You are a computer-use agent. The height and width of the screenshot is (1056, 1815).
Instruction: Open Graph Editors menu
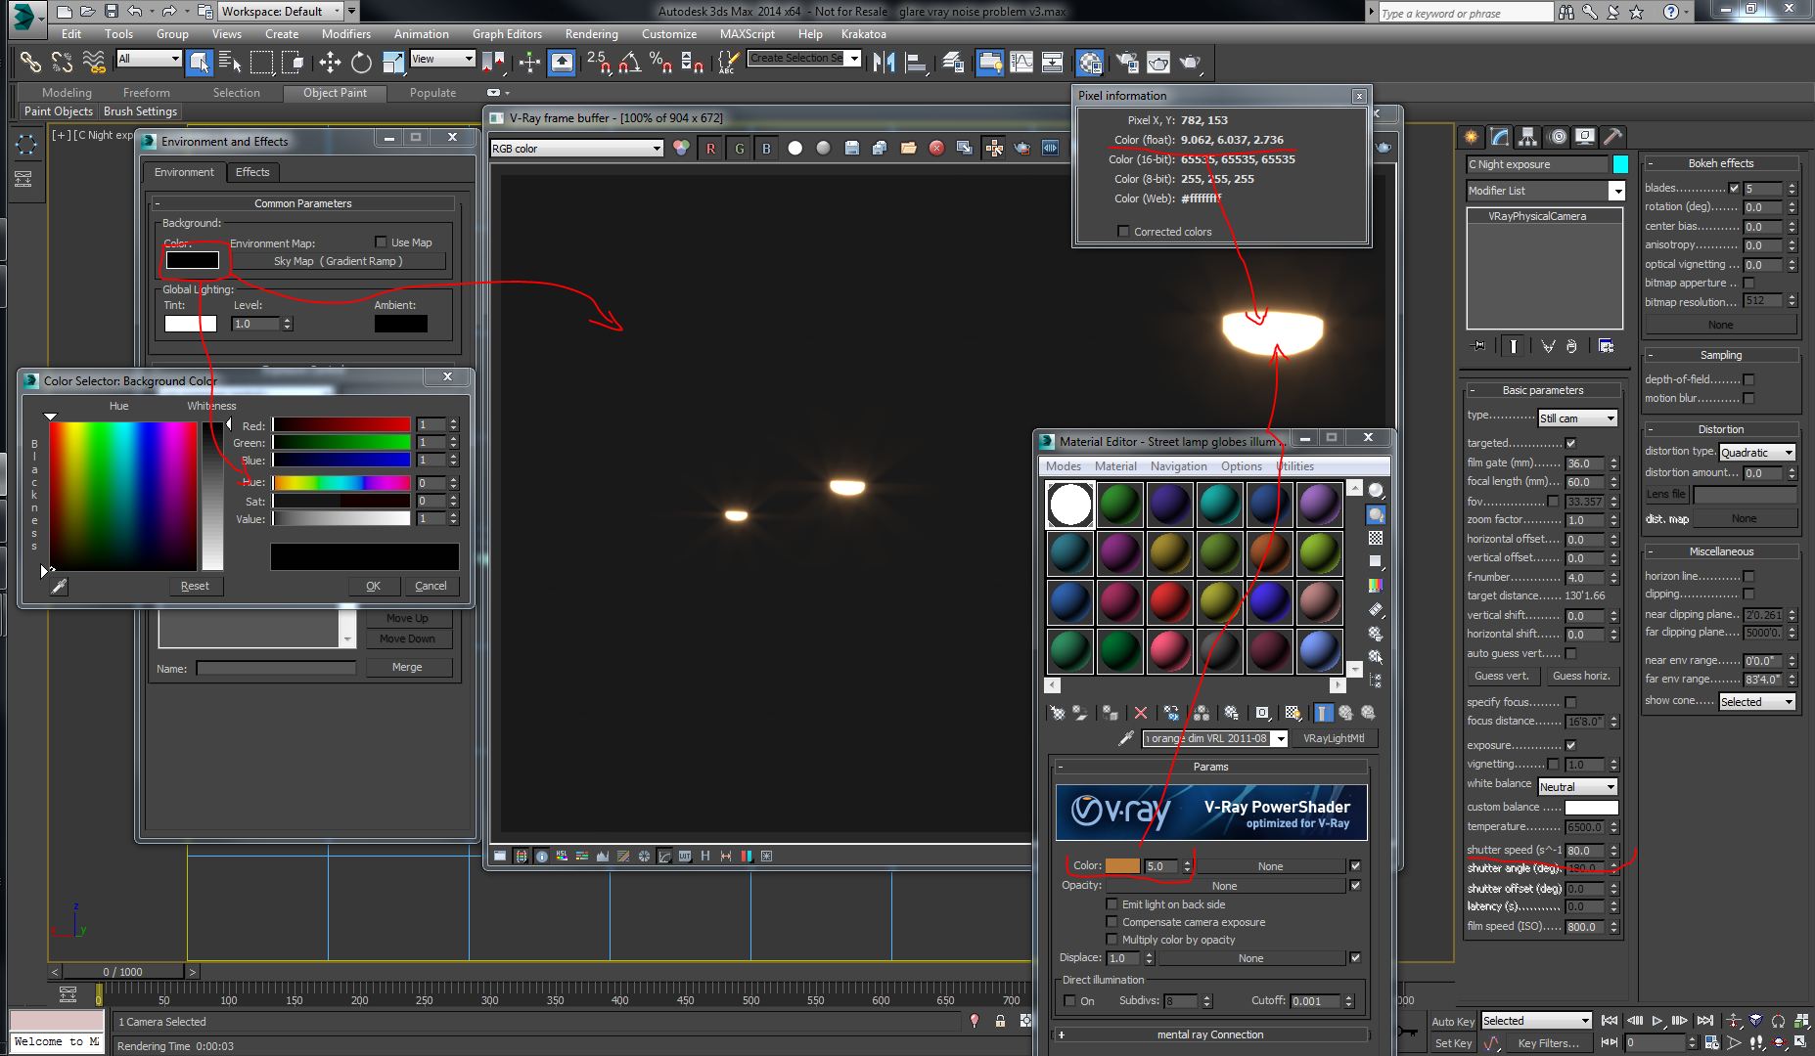507,33
